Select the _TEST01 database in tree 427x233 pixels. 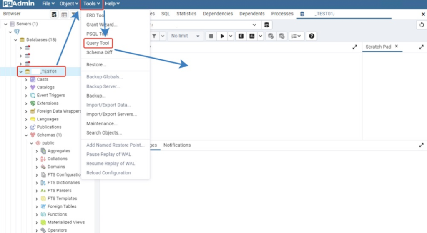point(48,71)
